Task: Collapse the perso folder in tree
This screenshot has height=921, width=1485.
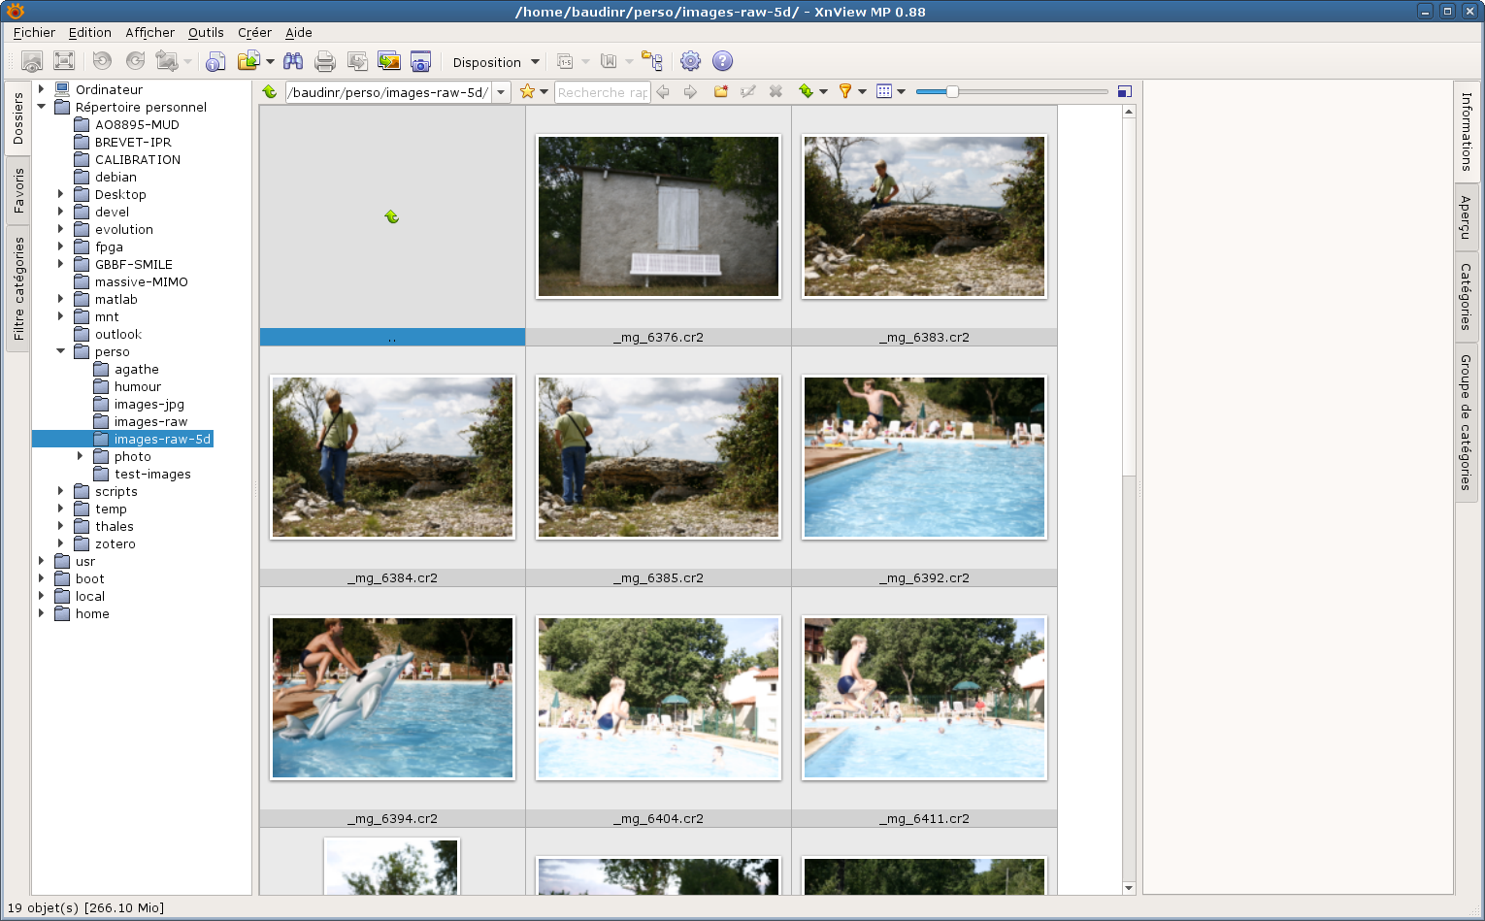Action: click(x=60, y=351)
